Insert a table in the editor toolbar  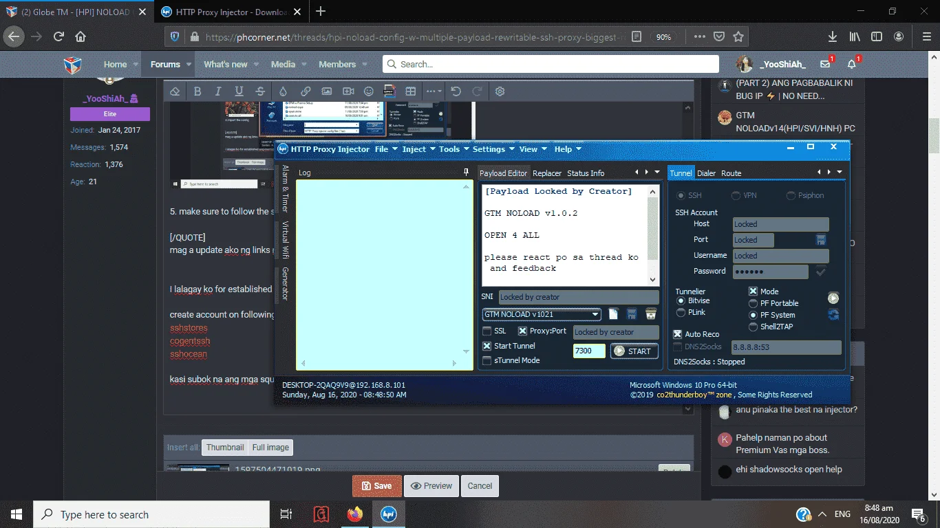pyautogui.click(x=411, y=91)
